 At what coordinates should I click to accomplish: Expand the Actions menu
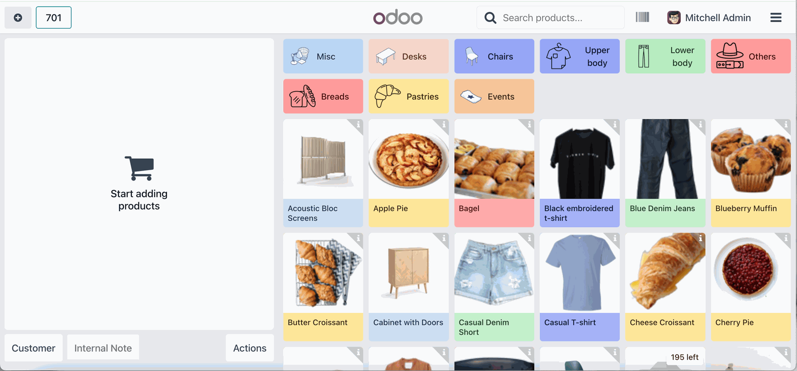tap(249, 348)
